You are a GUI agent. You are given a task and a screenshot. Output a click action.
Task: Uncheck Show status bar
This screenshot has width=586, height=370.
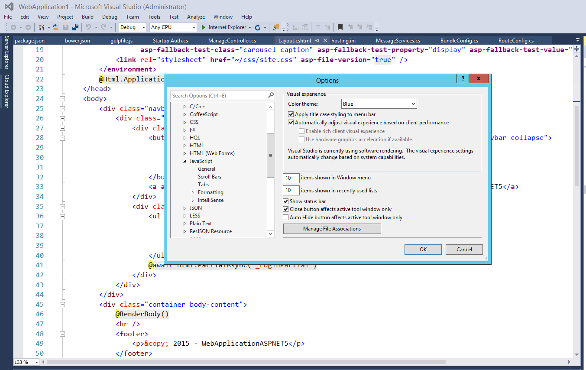click(x=286, y=201)
